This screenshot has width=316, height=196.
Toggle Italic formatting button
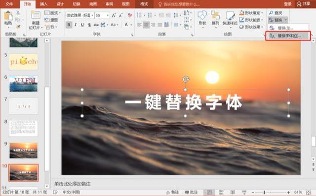pyautogui.click(x=76, y=25)
